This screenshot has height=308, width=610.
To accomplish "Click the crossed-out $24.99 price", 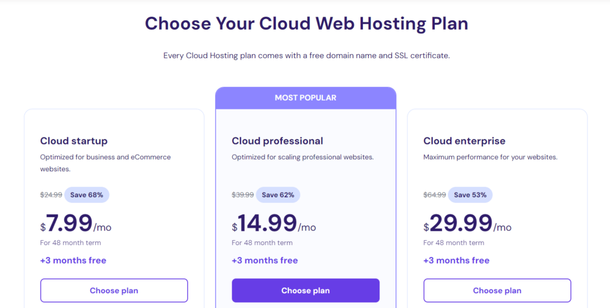I will point(51,195).
